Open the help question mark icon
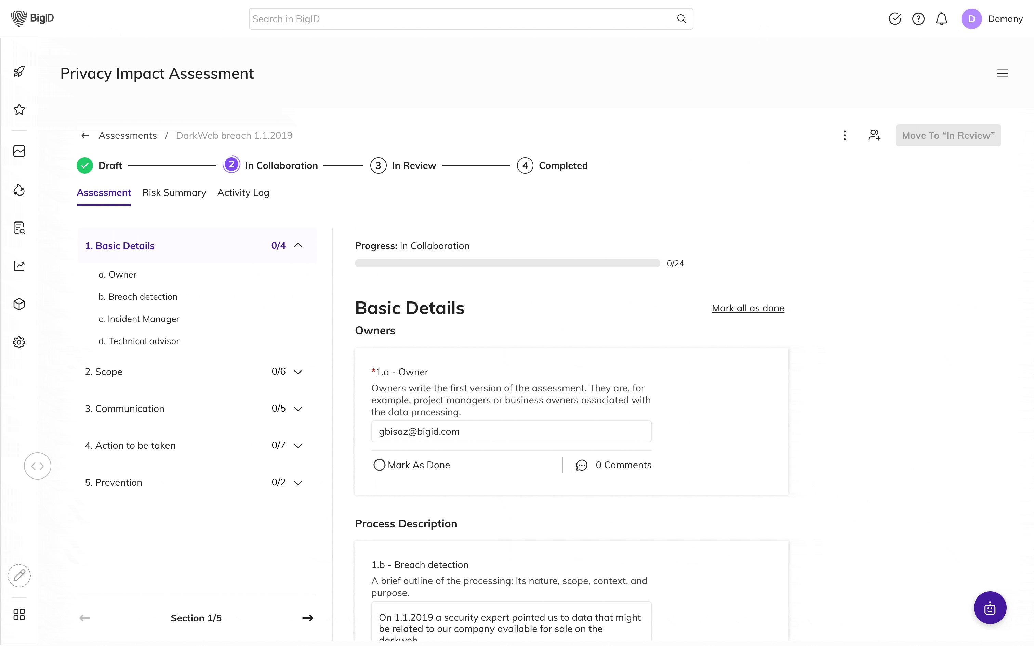The image size is (1034, 646). [x=918, y=19]
